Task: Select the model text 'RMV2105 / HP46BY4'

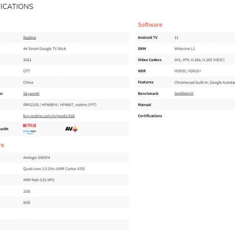Action: click(40, 105)
